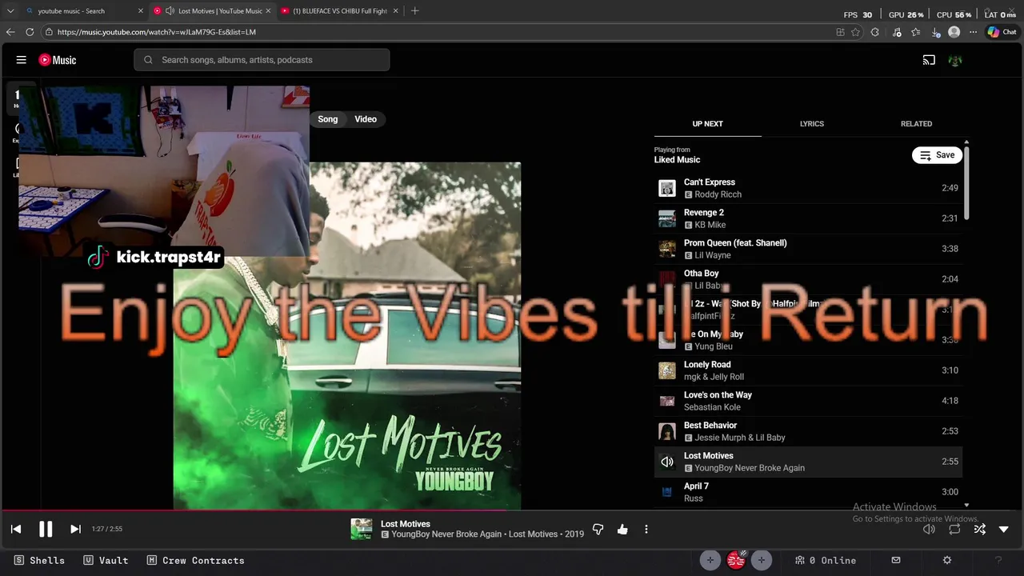Click the red avatar icon in the bottom bar

pos(736,561)
